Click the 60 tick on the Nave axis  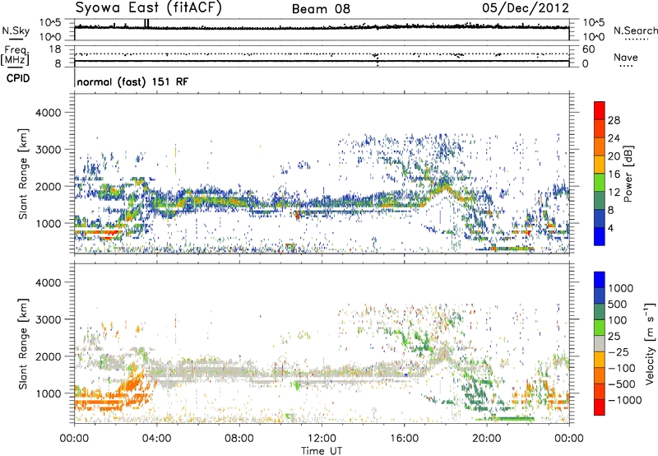[x=588, y=49]
